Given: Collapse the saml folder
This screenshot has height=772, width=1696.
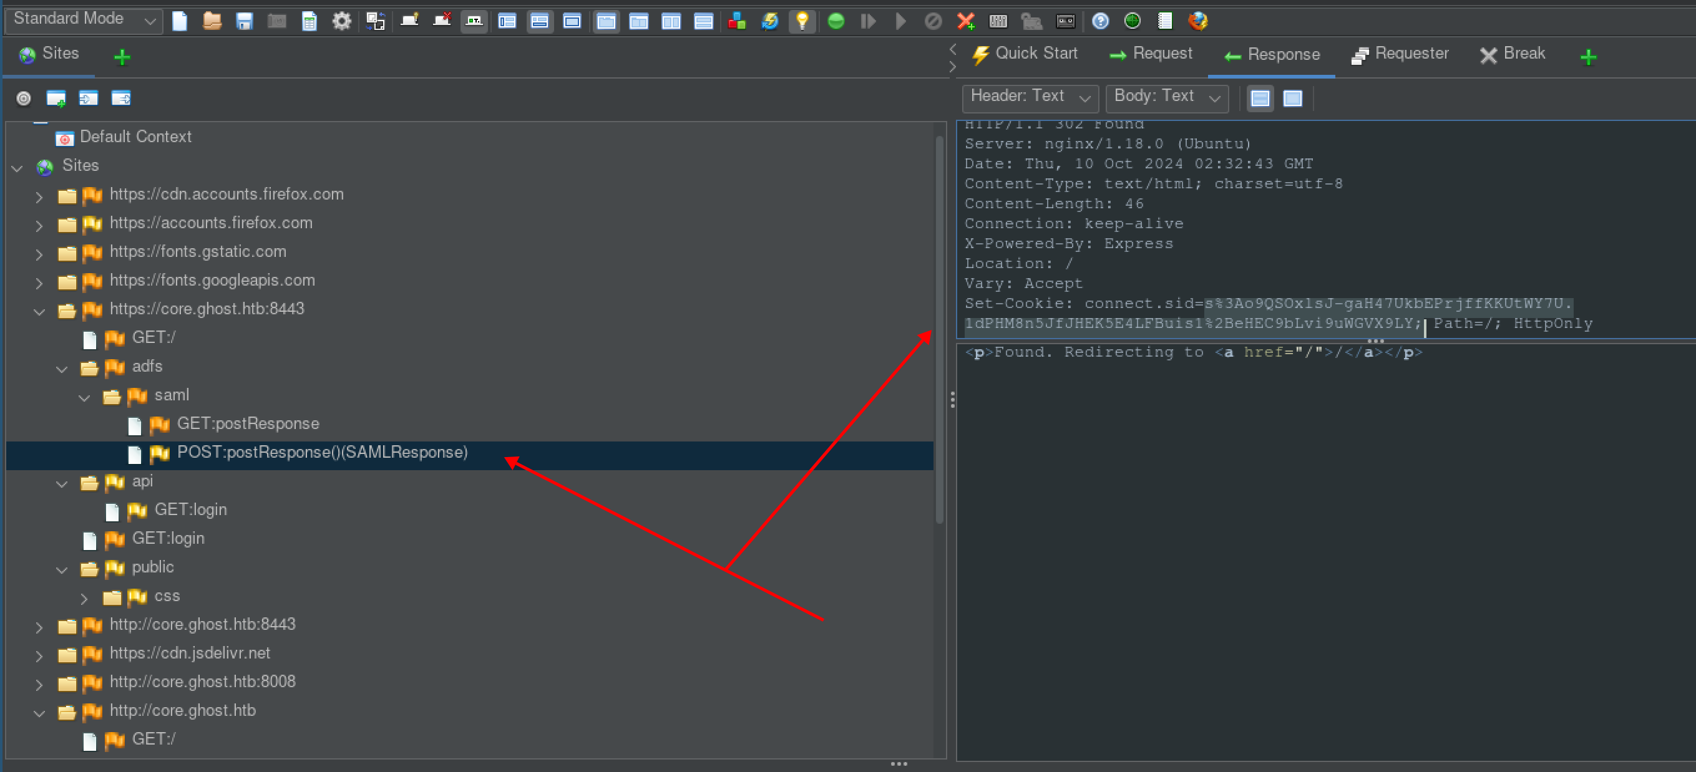Looking at the screenshot, I should coord(84,397).
